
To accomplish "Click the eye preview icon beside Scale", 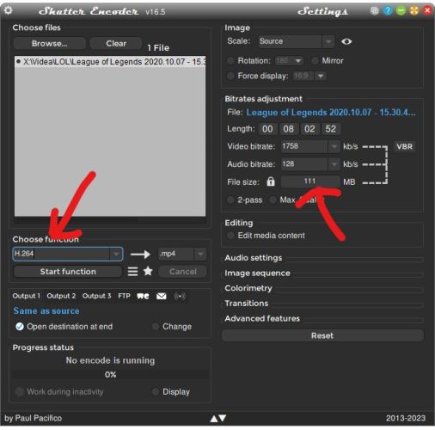I will tap(346, 41).
